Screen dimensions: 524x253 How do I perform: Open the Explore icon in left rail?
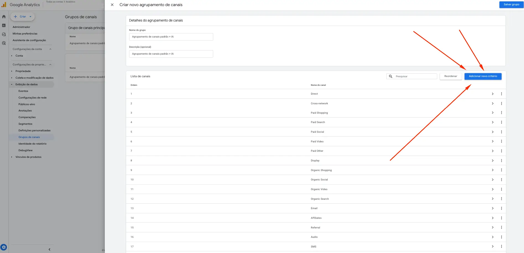click(4, 34)
